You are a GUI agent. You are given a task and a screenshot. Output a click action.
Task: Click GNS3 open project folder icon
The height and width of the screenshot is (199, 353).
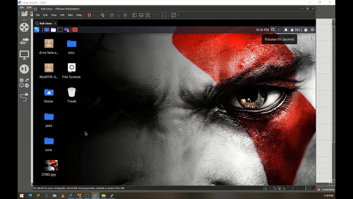click(24, 14)
